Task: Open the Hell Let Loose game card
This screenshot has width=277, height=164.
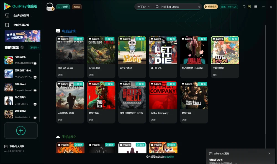Action: pyautogui.click(x=70, y=57)
